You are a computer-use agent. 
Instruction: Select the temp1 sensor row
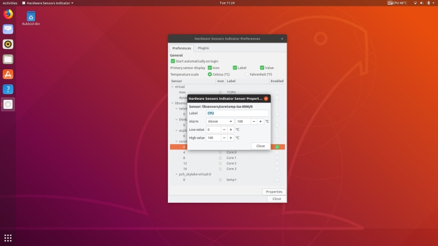(x=227, y=180)
